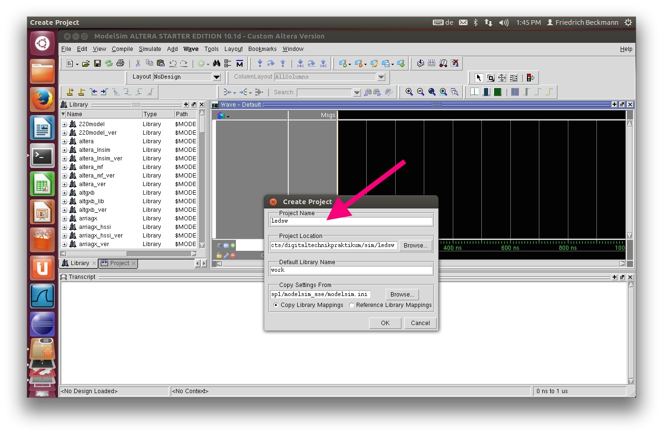Image resolution: width=663 pixels, height=435 pixels.
Task: Click the traffic light breakpoint icon
Action: [x=530, y=78]
